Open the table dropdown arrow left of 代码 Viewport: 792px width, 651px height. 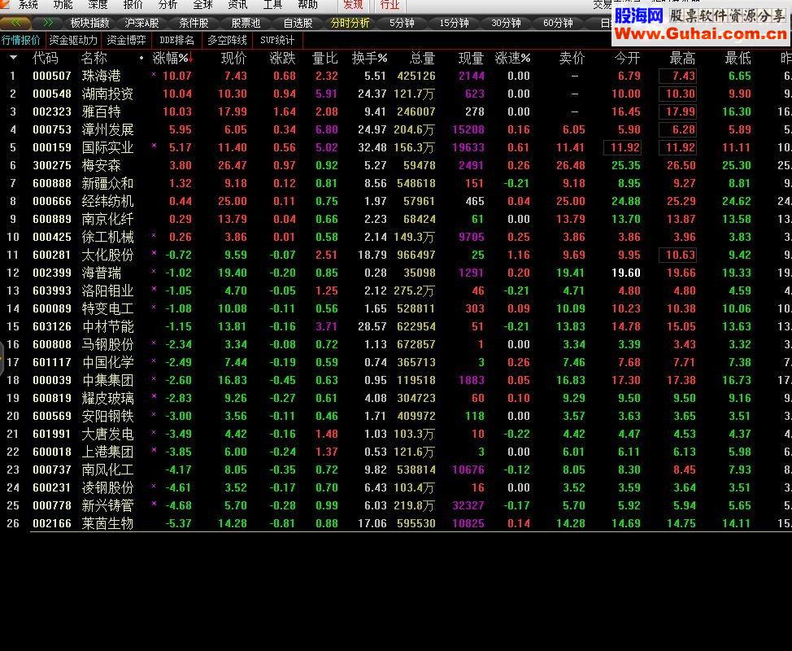click(x=14, y=58)
